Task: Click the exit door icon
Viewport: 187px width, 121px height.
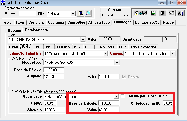Action: (181, 13)
